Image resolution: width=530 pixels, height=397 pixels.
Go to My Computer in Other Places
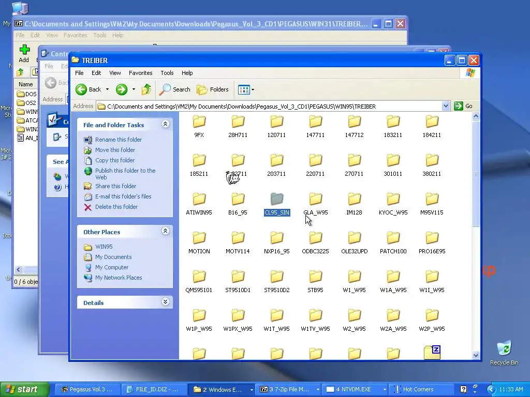(x=112, y=267)
